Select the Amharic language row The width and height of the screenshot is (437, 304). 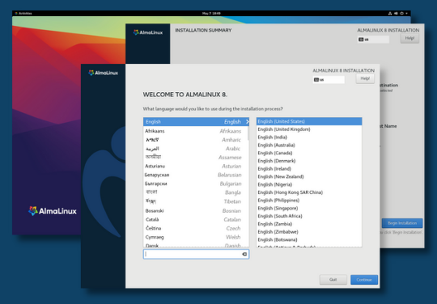pyautogui.click(x=196, y=140)
